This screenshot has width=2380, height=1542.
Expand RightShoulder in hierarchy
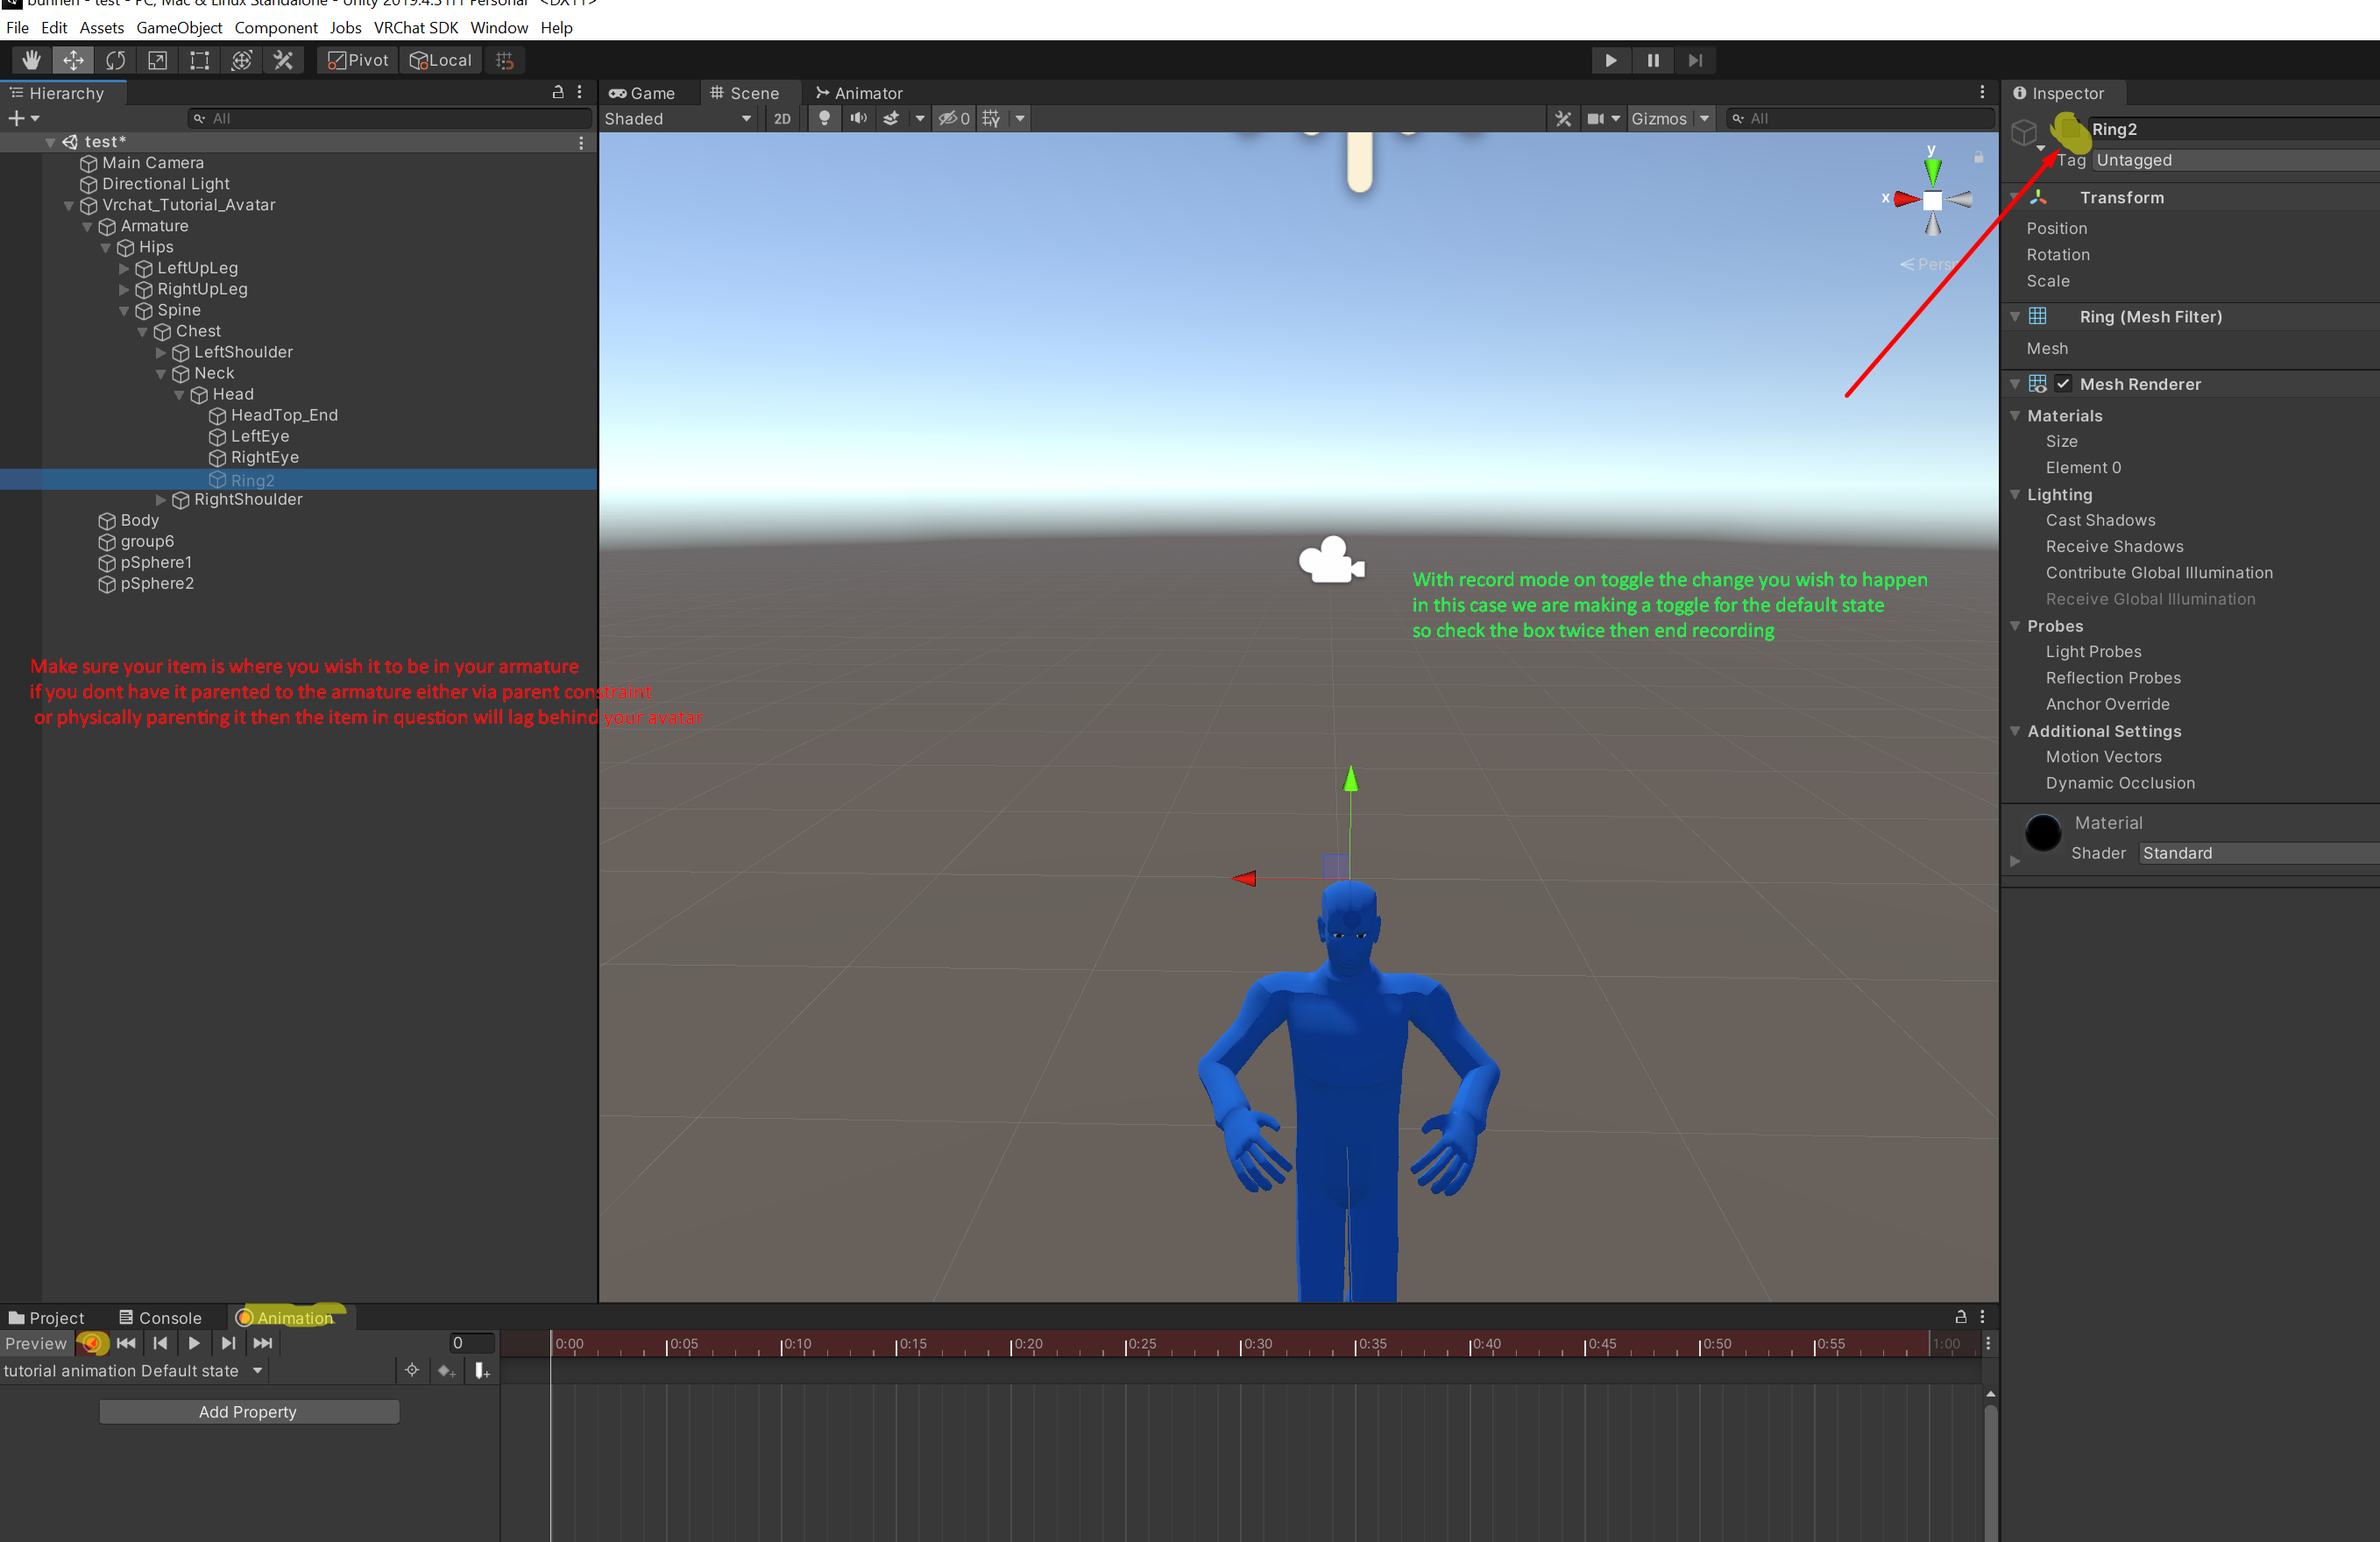point(161,500)
